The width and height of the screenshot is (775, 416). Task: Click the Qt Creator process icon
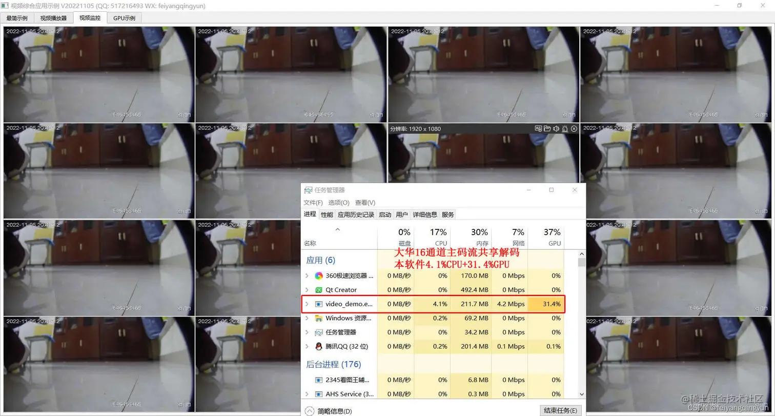click(319, 290)
